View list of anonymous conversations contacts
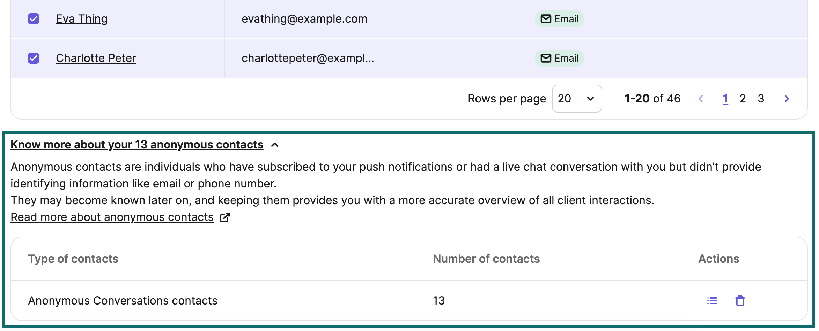This screenshot has width=819, height=331. coord(712,301)
